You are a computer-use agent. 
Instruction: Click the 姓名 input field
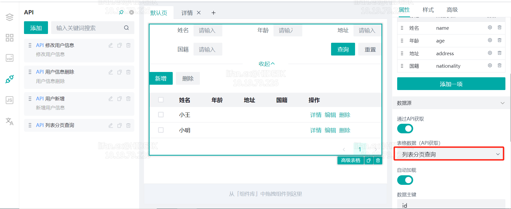click(208, 30)
